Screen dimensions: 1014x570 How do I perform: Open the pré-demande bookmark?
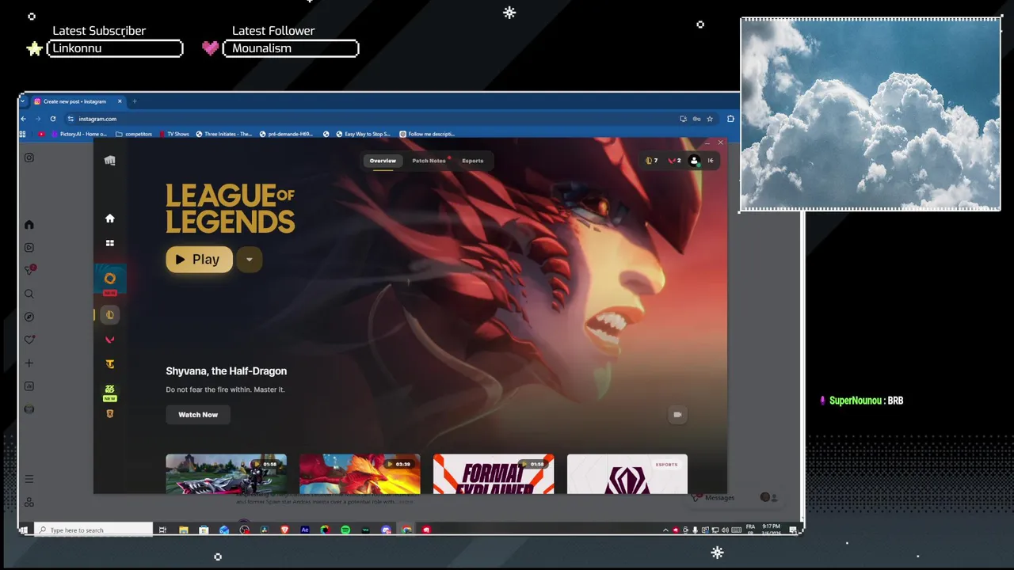point(287,134)
